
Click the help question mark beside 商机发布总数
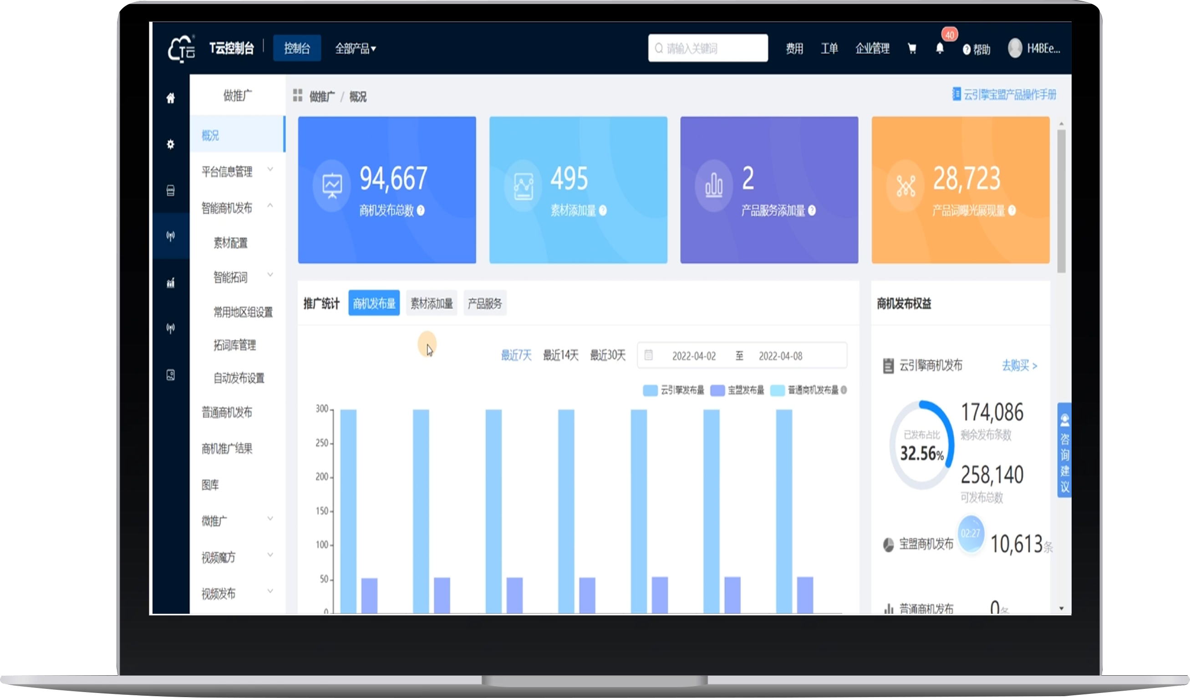pos(421,210)
